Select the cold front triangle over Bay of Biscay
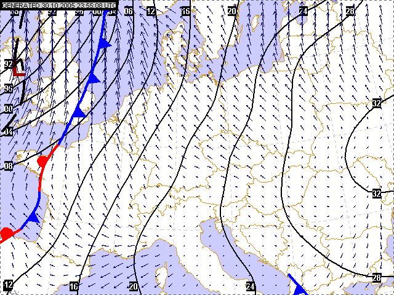The height and width of the screenshot is (295, 394). pyautogui.click(x=33, y=217)
